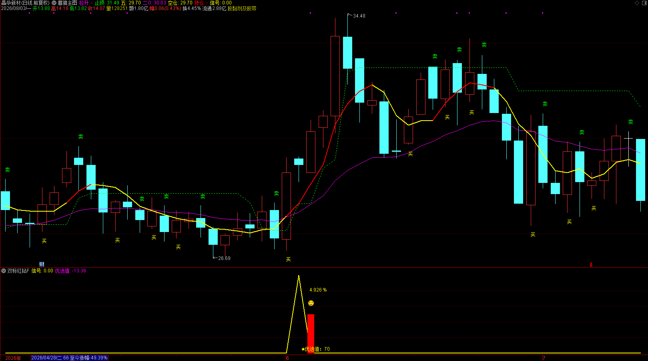Viewport: 648px width, 361px height.
Task: Toggle the side panel icon at top right
Action: click(x=644, y=3)
